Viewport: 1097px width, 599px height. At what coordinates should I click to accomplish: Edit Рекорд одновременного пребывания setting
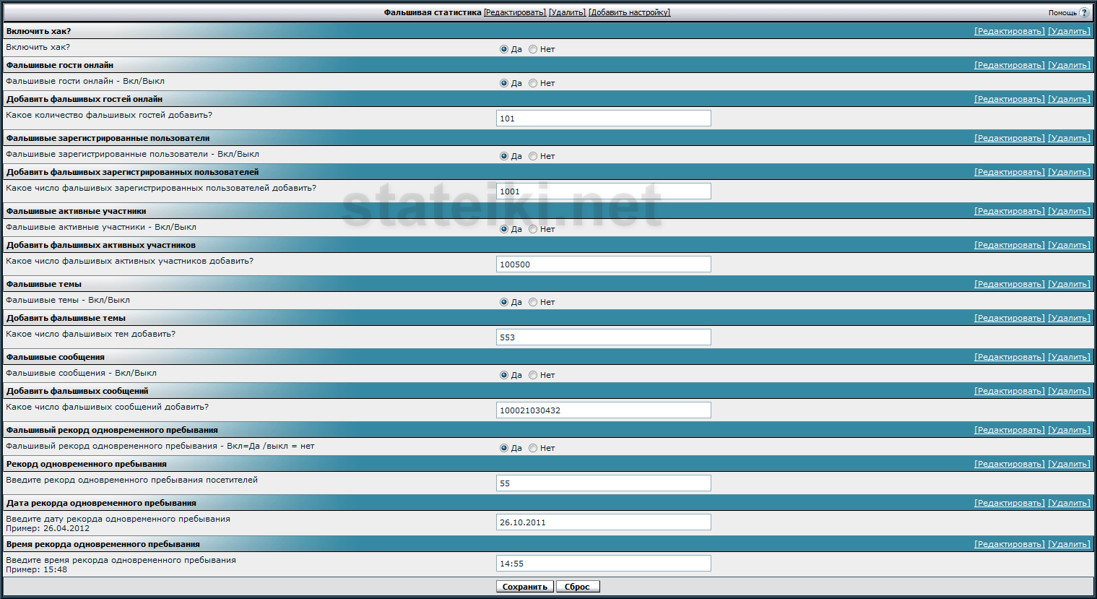click(1010, 464)
